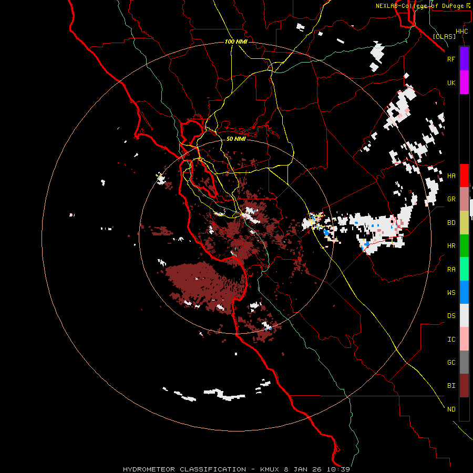The image size is (473, 473).
Task: Click the RA legend label
Action: pos(451,270)
